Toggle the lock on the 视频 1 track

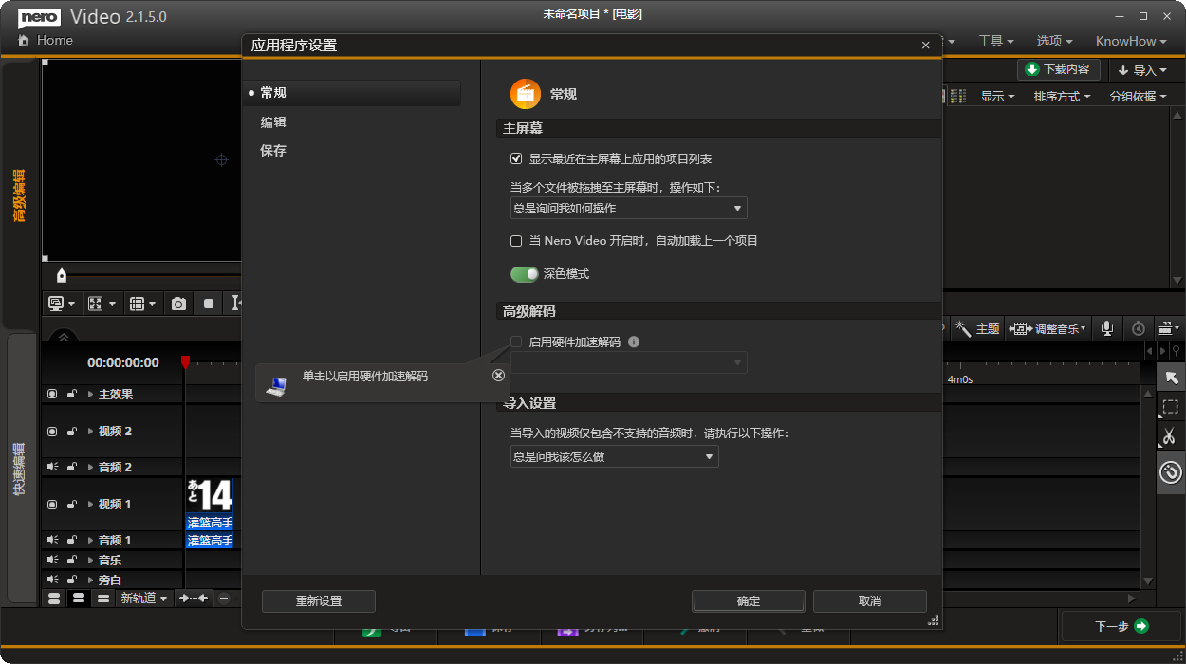coord(72,504)
